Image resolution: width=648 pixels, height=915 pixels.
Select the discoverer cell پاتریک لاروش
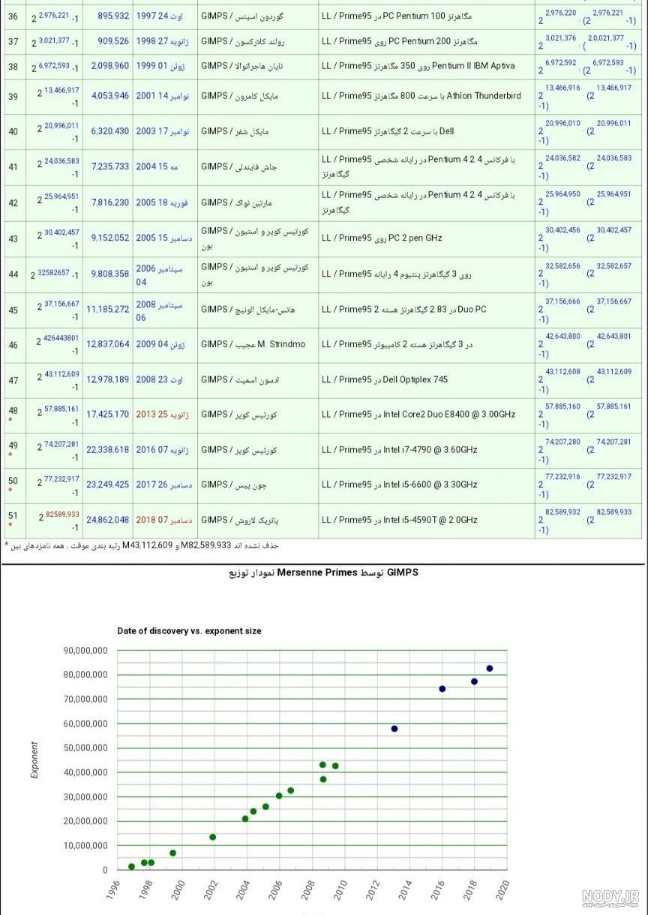tap(258, 520)
